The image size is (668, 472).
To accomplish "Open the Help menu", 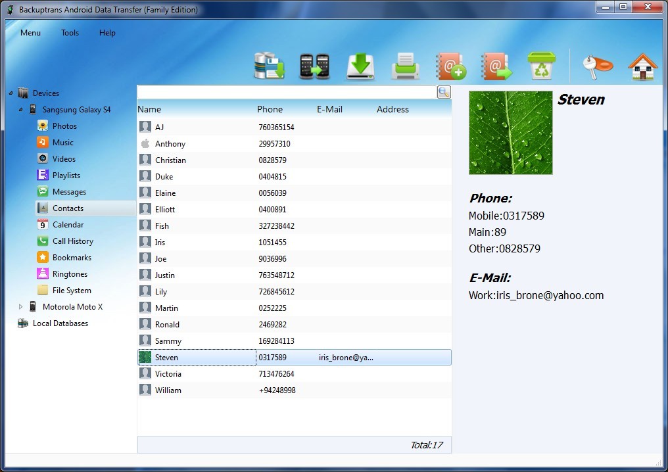I will click(107, 33).
